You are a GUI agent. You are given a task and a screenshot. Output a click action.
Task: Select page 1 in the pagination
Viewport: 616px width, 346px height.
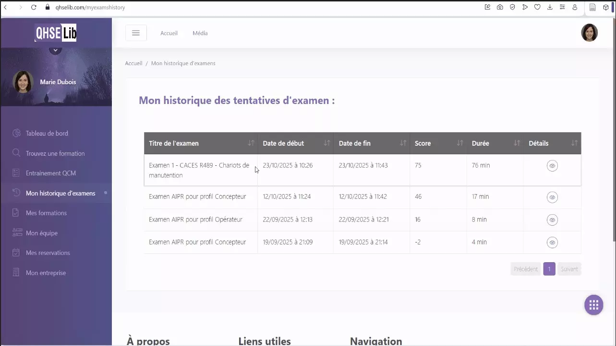tap(549, 269)
